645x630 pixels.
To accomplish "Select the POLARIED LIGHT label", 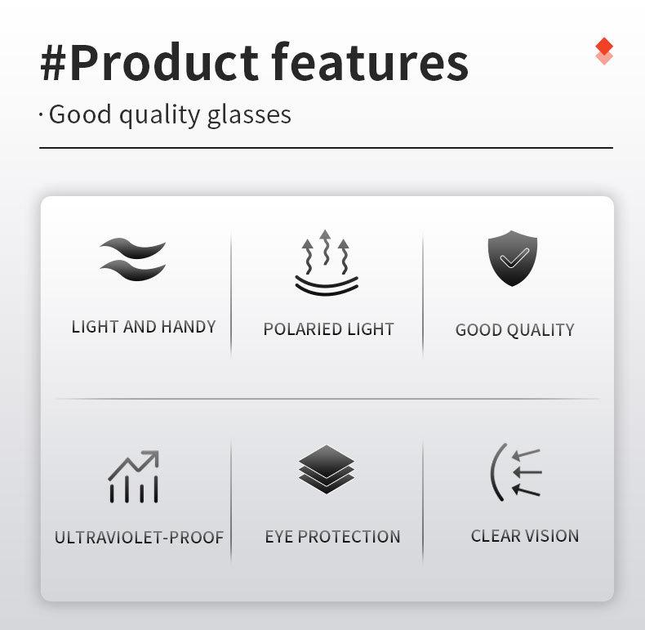I will [x=328, y=329].
